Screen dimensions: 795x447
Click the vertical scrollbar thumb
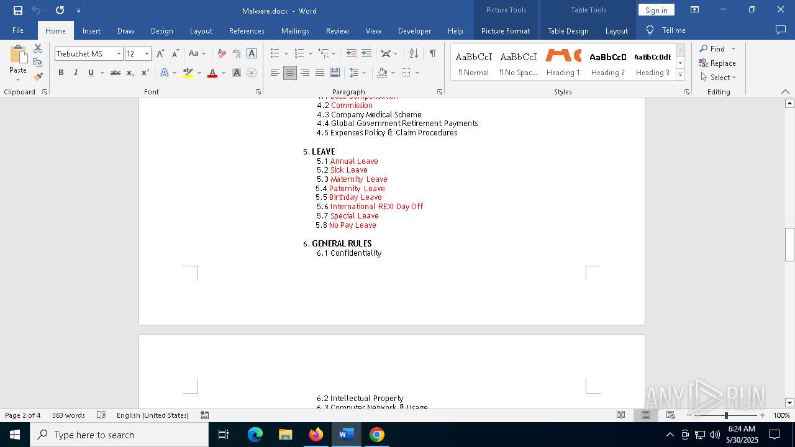pyautogui.click(x=789, y=245)
